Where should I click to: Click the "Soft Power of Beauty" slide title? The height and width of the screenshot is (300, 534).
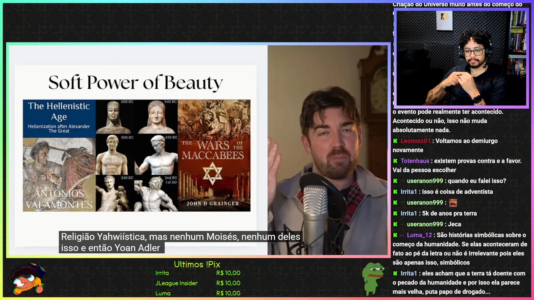(x=136, y=83)
